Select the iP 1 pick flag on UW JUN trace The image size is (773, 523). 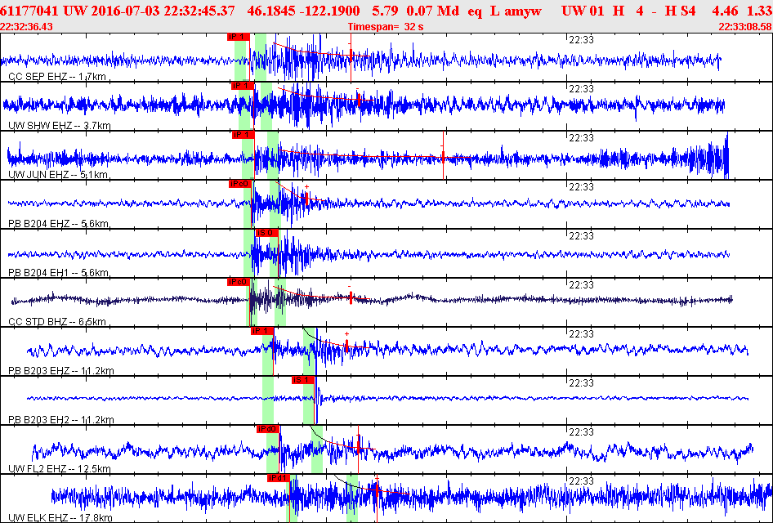[244, 135]
